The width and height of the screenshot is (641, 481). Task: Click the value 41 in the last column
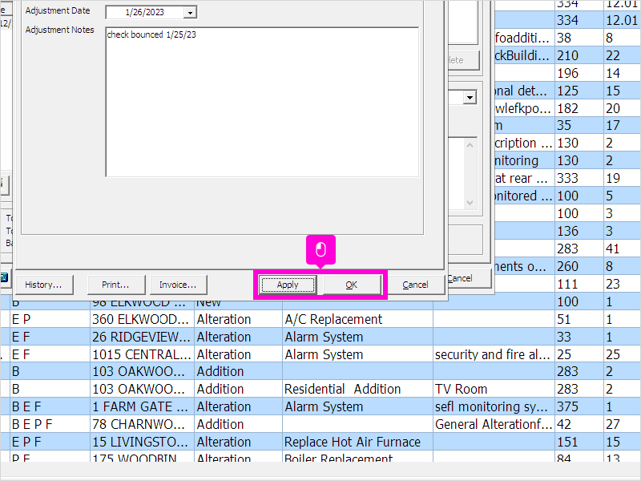pos(623,249)
